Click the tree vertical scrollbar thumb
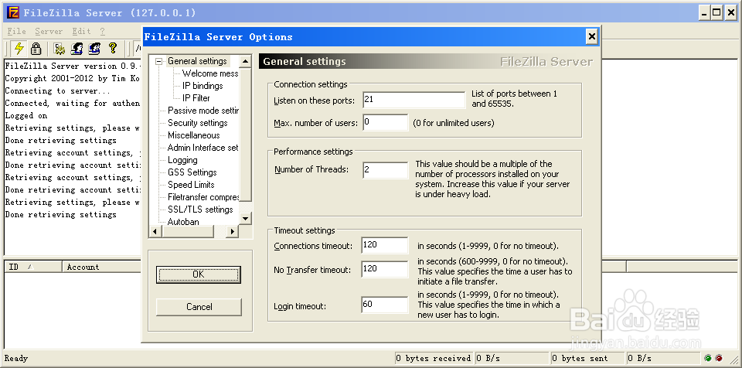 pyautogui.click(x=245, y=135)
